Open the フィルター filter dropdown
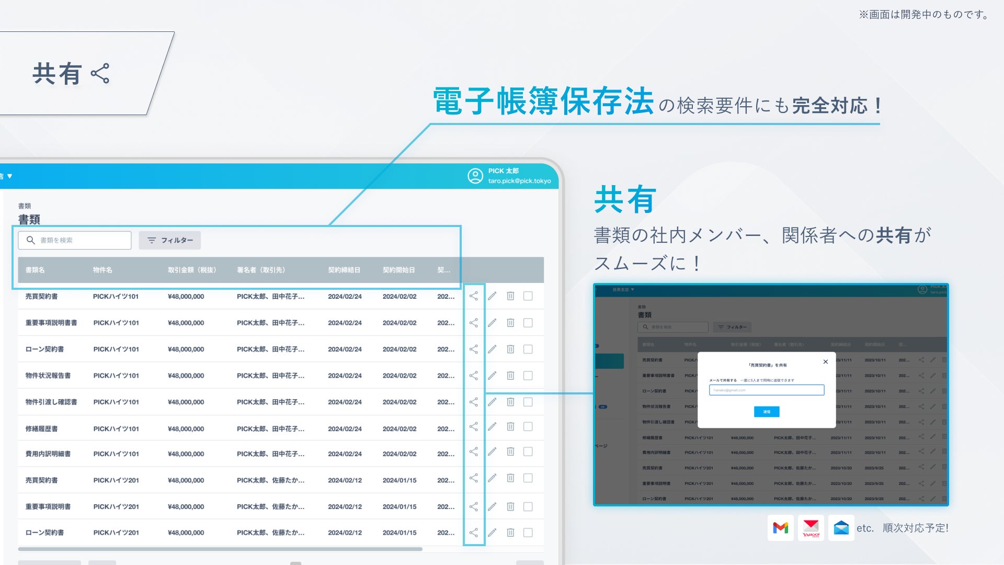The image size is (1004, 565). (x=170, y=240)
